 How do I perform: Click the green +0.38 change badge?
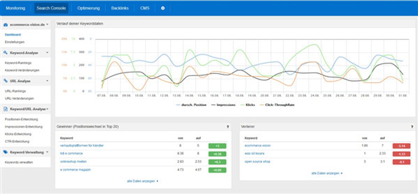pyautogui.click(x=217, y=154)
